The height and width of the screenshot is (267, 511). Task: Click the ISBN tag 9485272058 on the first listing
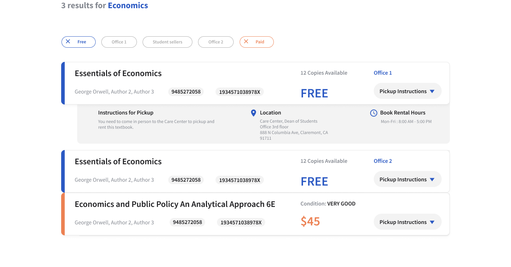186,92
